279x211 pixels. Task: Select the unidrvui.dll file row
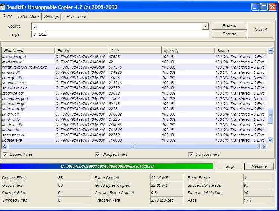[x=134, y=125]
